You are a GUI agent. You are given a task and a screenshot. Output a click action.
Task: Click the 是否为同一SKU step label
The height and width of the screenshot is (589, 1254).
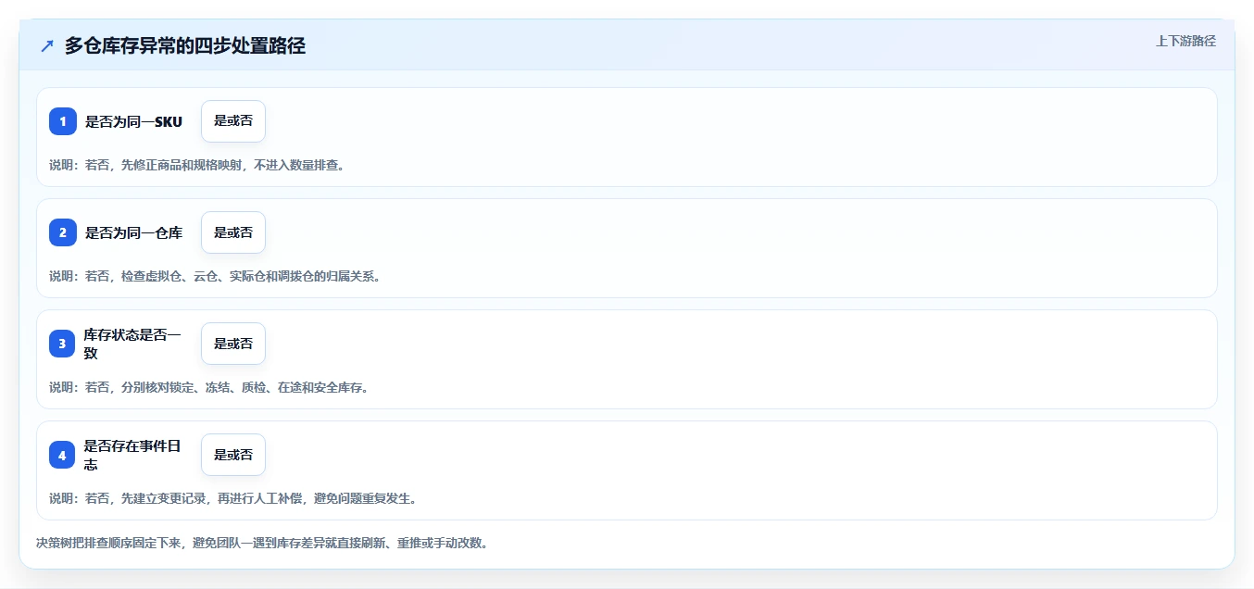pyautogui.click(x=134, y=121)
